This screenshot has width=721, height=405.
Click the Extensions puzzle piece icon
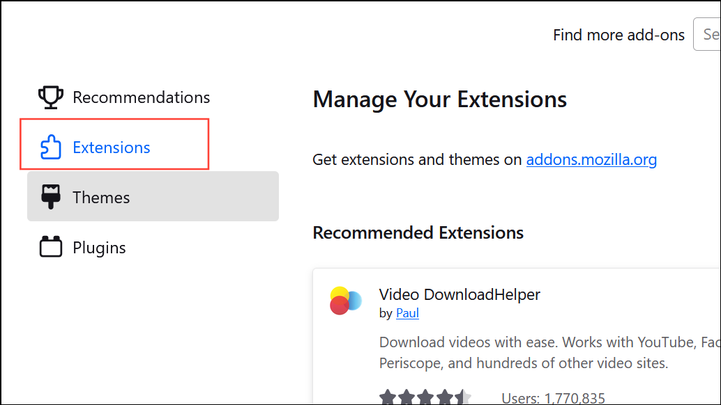click(51, 148)
